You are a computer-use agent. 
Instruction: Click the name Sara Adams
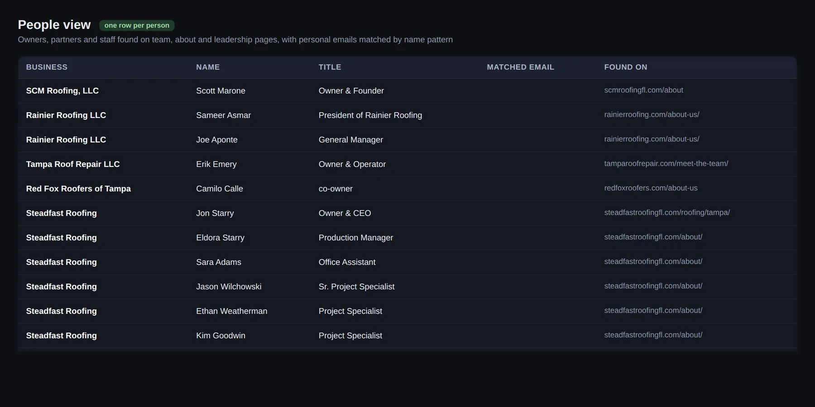pyautogui.click(x=219, y=262)
